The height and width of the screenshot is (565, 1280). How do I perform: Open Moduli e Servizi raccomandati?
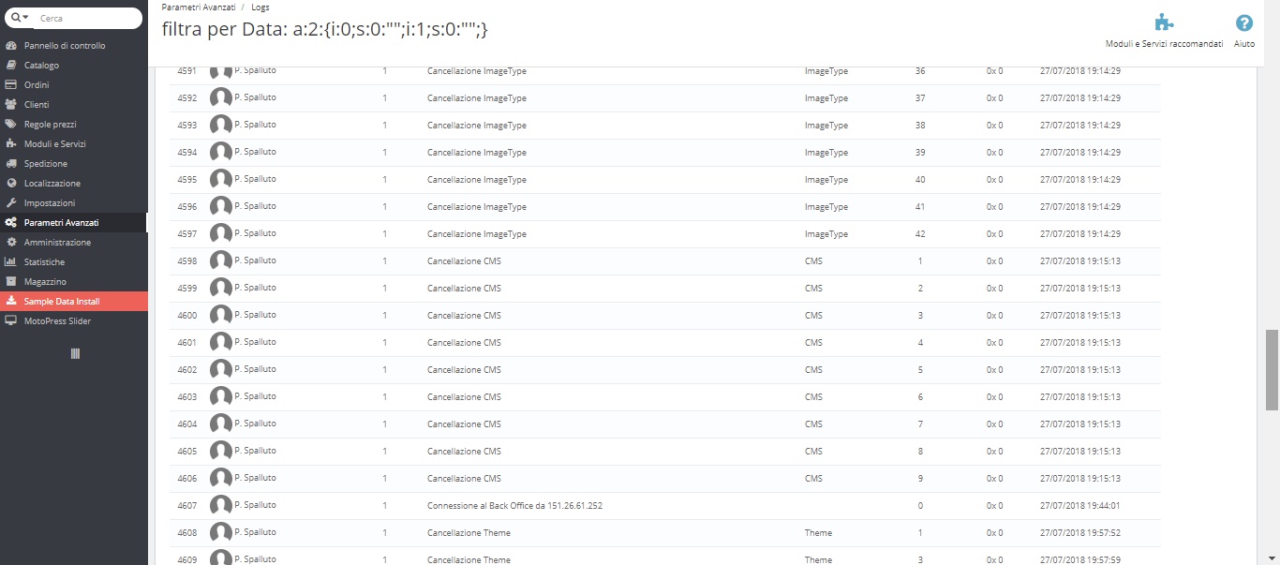click(1164, 32)
